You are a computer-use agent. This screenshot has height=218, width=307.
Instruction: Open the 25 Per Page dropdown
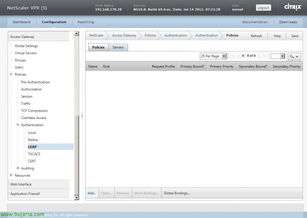tap(213, 56)
